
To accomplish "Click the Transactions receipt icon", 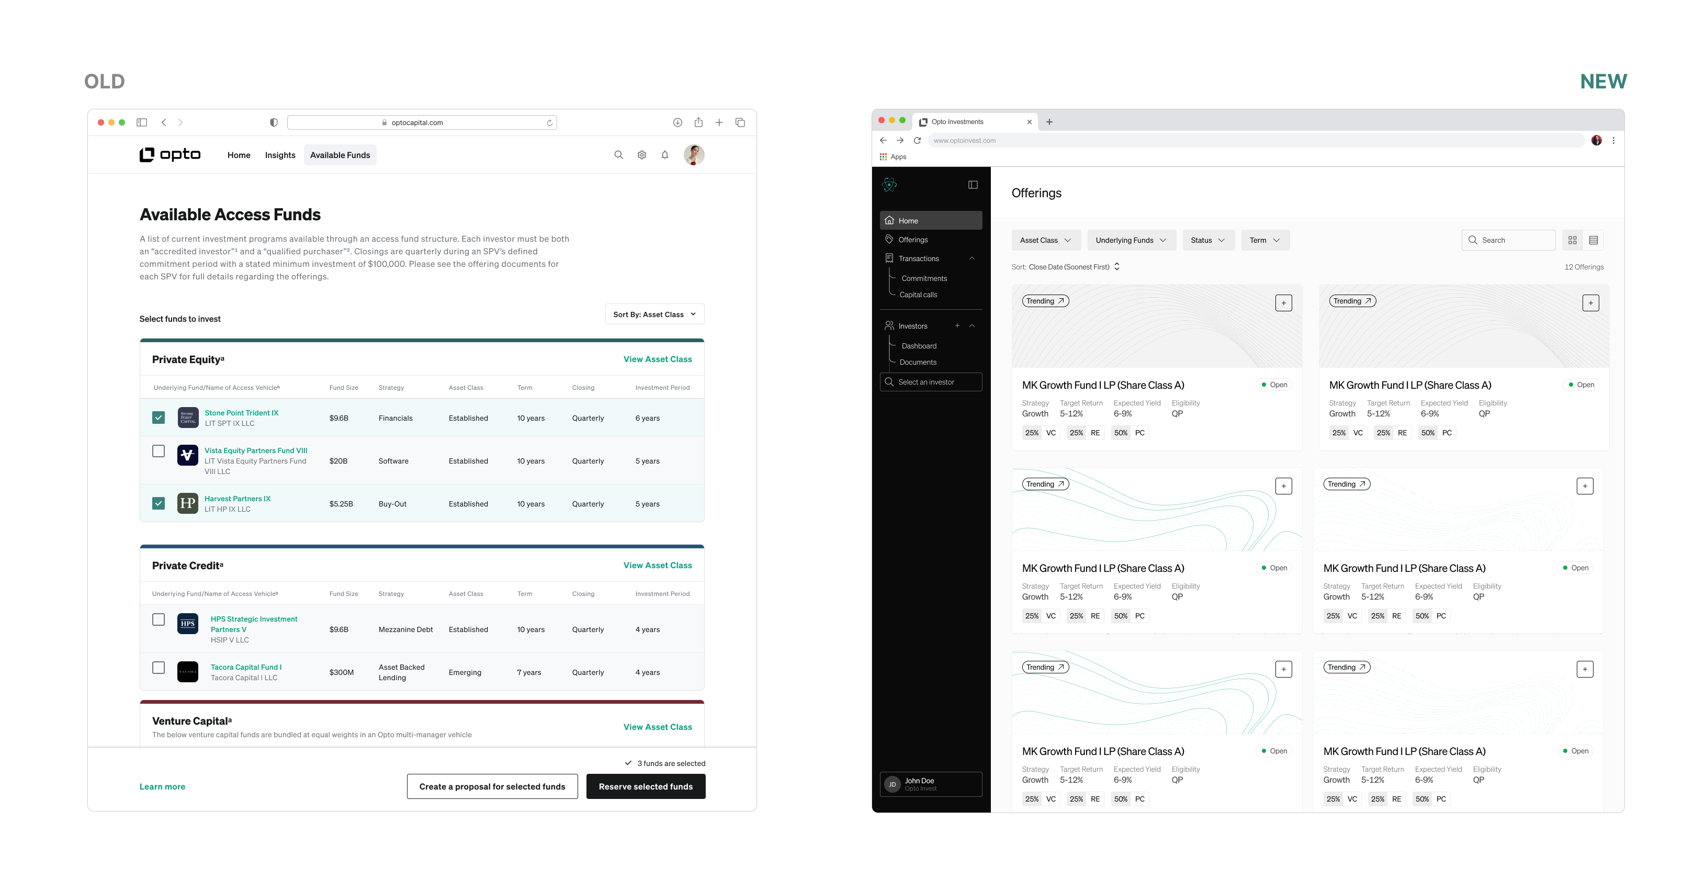I will [x=889, y=258].
